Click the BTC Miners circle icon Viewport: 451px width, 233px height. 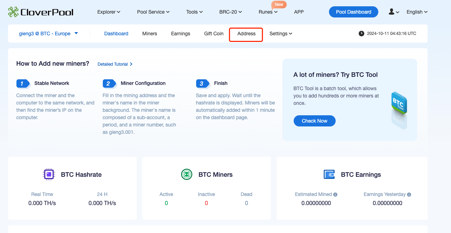pos(187,174)
